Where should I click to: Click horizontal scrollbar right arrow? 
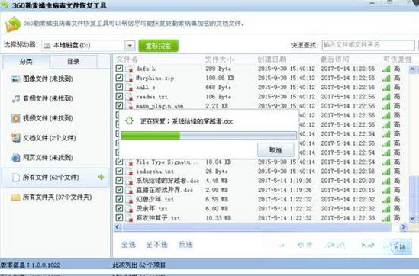(404, 227)
